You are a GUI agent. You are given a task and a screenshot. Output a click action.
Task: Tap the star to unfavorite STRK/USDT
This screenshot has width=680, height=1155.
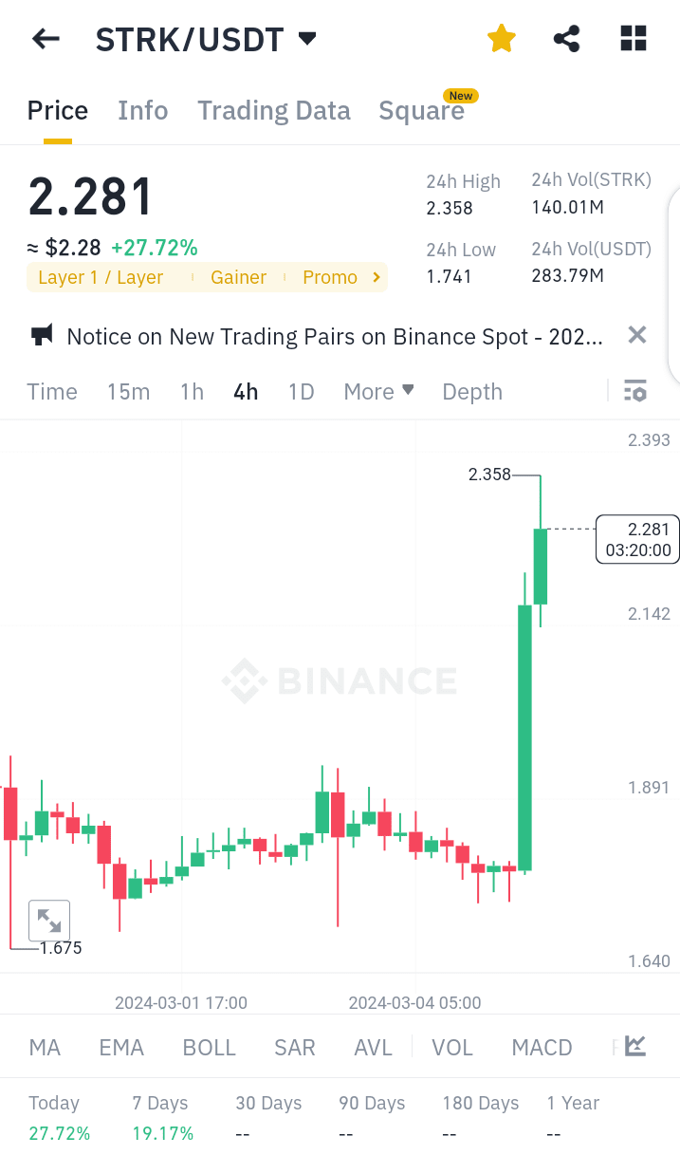click(501, 39)
